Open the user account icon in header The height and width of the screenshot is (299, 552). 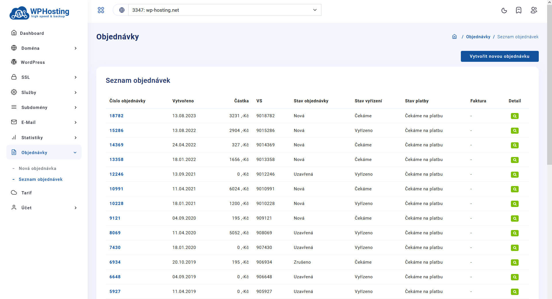tap(534, 10)
